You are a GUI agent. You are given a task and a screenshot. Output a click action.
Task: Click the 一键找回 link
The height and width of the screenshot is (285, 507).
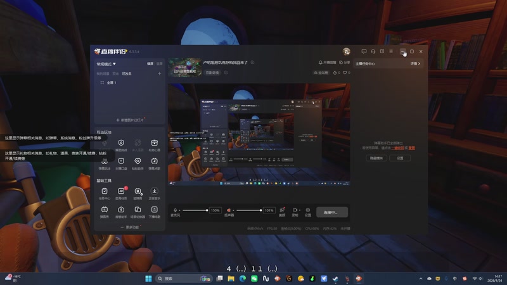(x=398, y=148)
